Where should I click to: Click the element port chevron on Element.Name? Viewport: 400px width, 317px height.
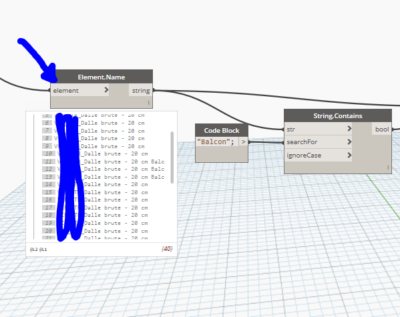pyautogui.click(x=106, y=90)
